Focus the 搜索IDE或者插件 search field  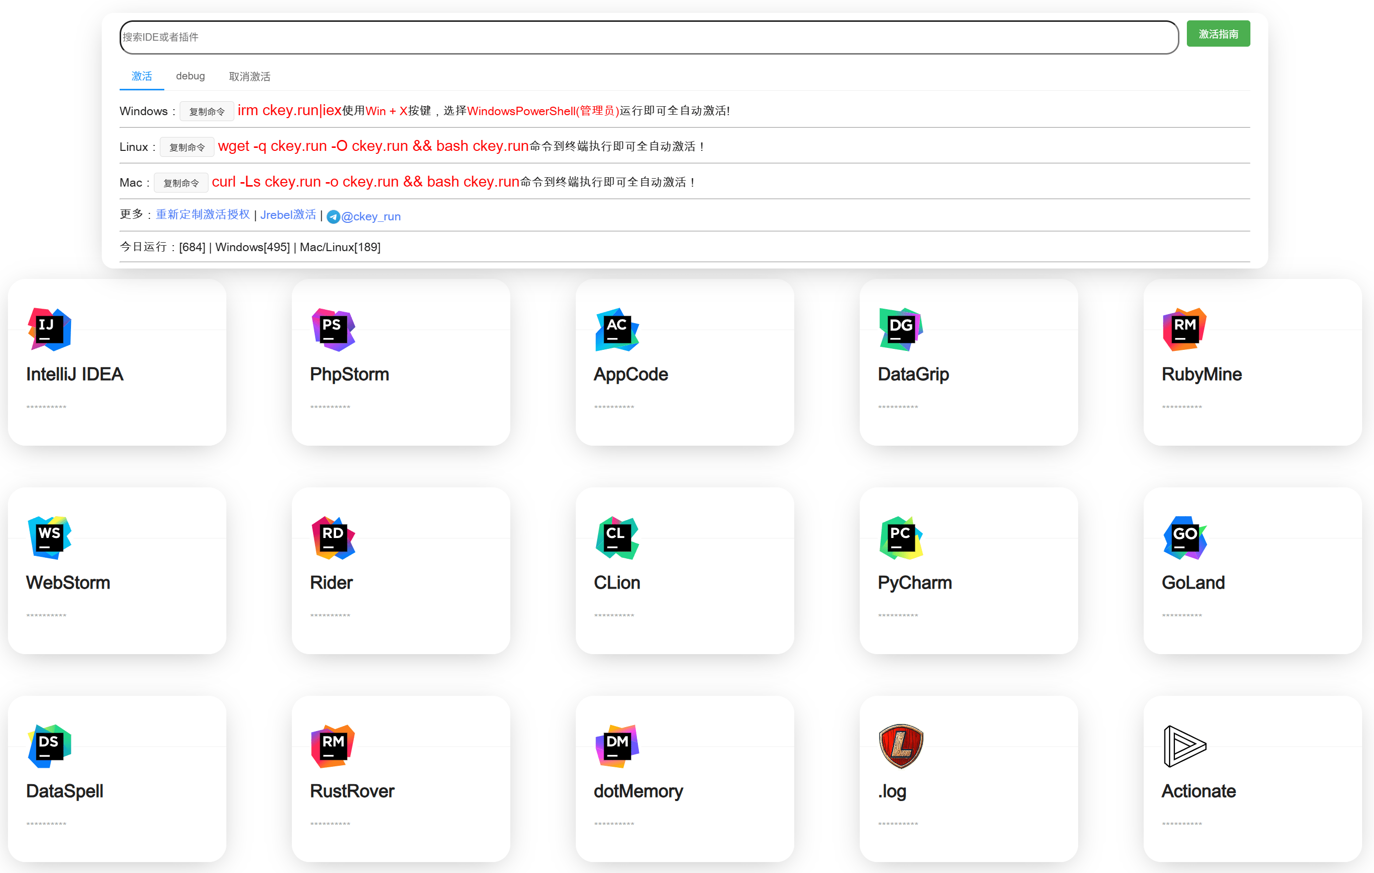(x=649, y=37)
